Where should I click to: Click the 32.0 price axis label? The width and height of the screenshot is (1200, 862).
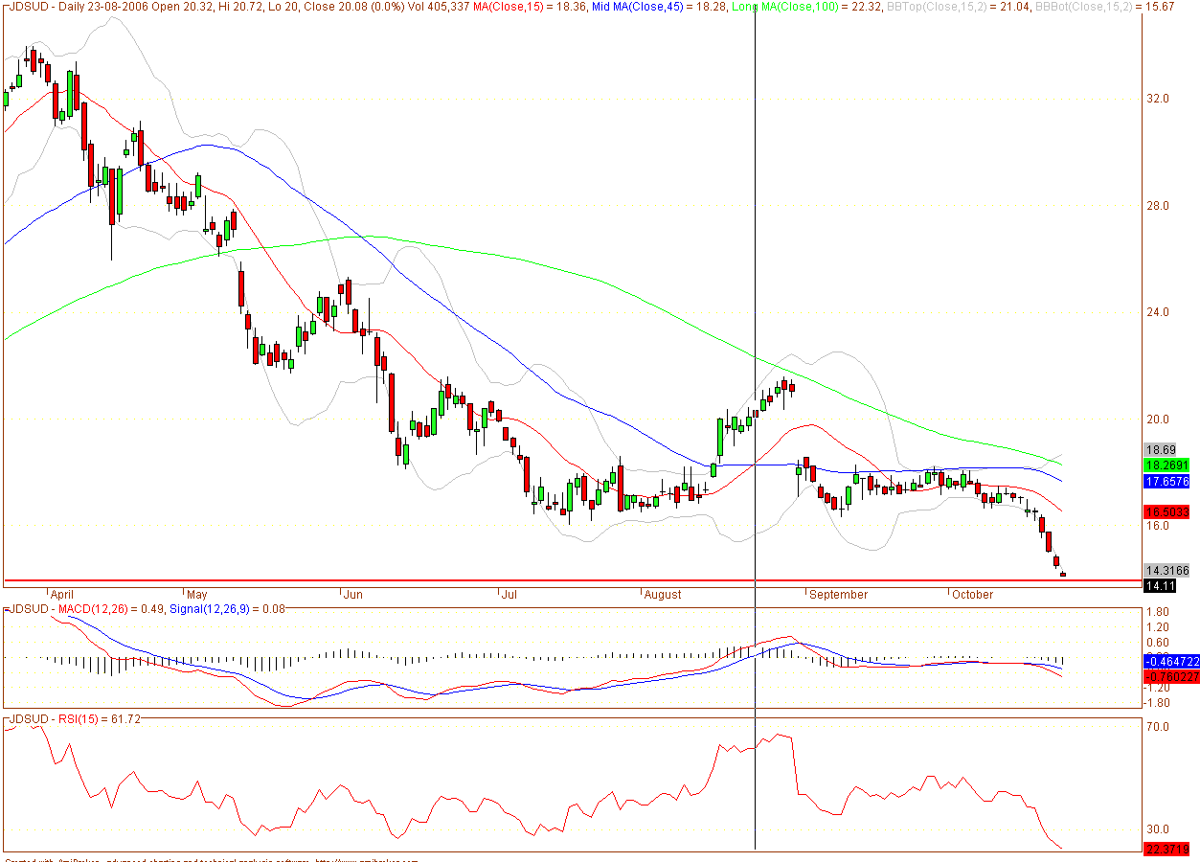coord(1159,99)
